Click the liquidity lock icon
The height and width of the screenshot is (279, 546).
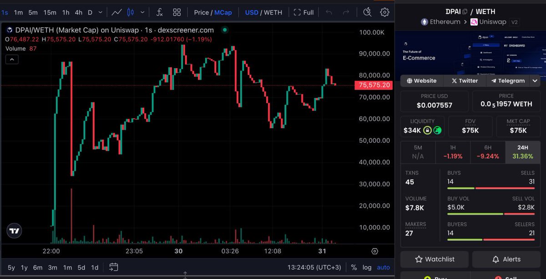tap(427, 130)
